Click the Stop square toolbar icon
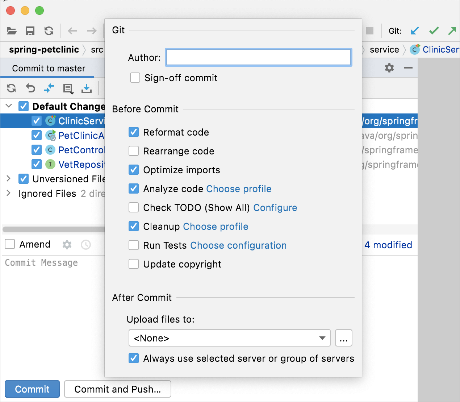This screenshot has width=460, height=402. (x=370, y=31)
